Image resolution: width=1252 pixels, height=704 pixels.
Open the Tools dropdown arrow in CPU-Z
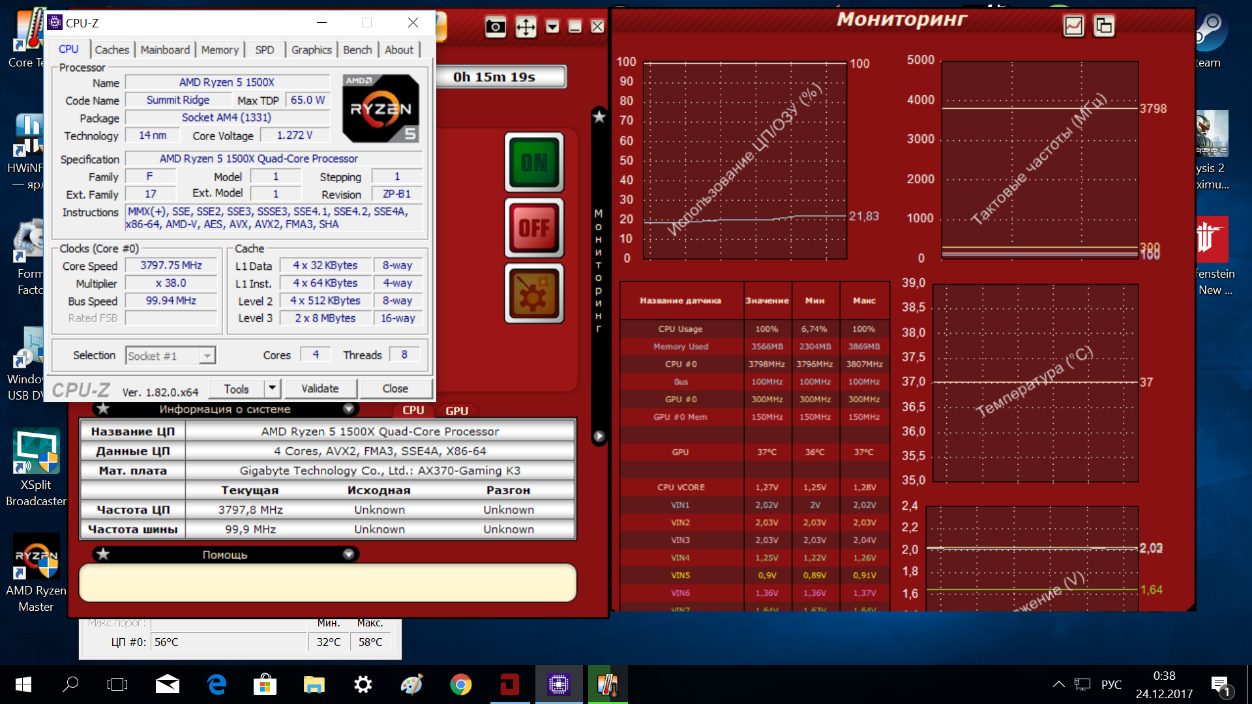272,389
